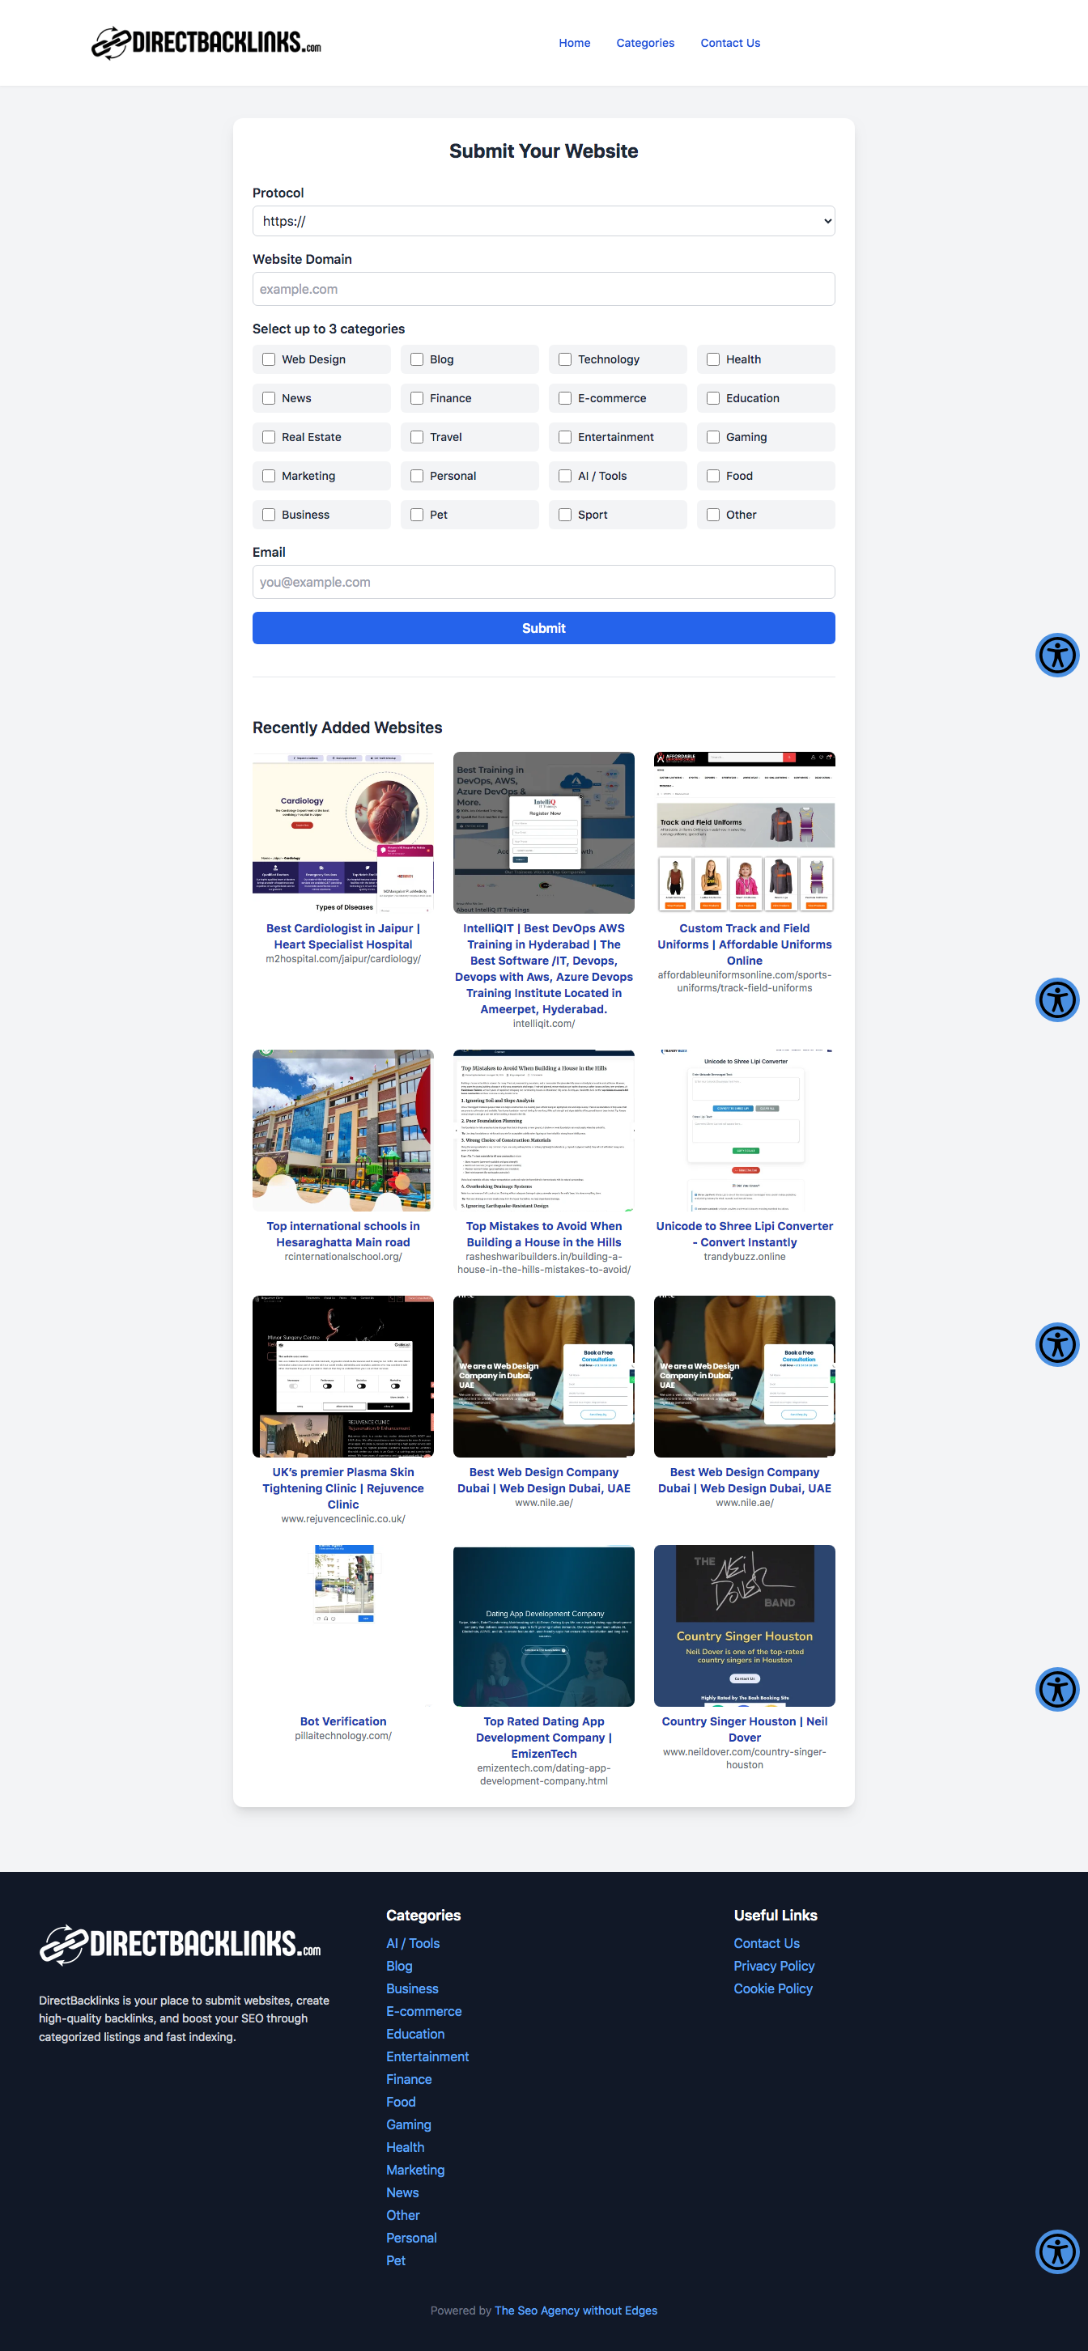Tick the AI / Tools checkbox
This screenshot has height=2351, width=1088.
(565, 477)
